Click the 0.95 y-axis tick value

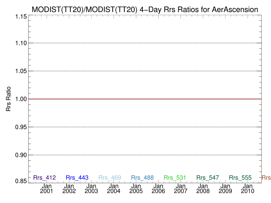(x=21, y=127)
